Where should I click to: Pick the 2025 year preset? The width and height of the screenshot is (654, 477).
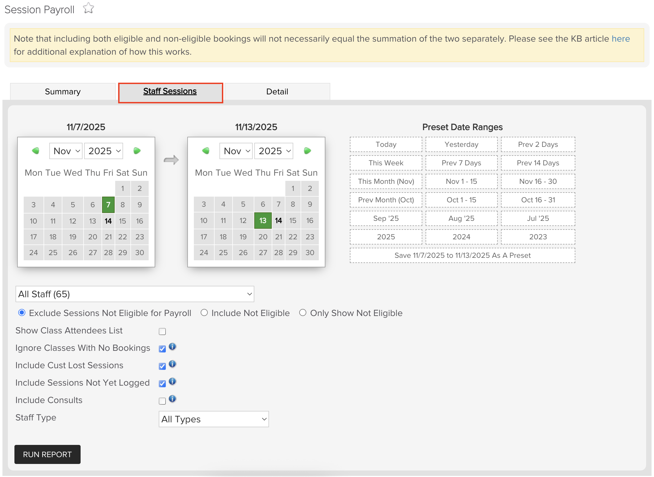(x=386, y=237)
